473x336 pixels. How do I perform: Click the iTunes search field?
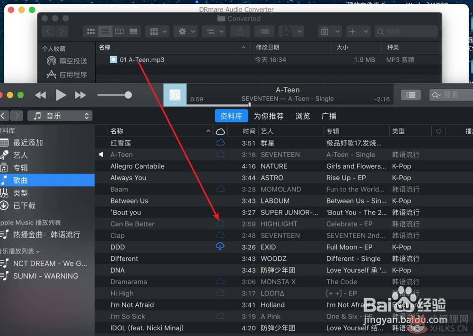point(451,95)
